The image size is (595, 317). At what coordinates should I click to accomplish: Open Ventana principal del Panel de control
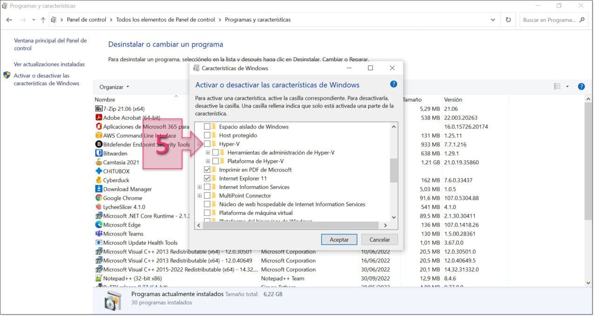(x=50, y=44)
